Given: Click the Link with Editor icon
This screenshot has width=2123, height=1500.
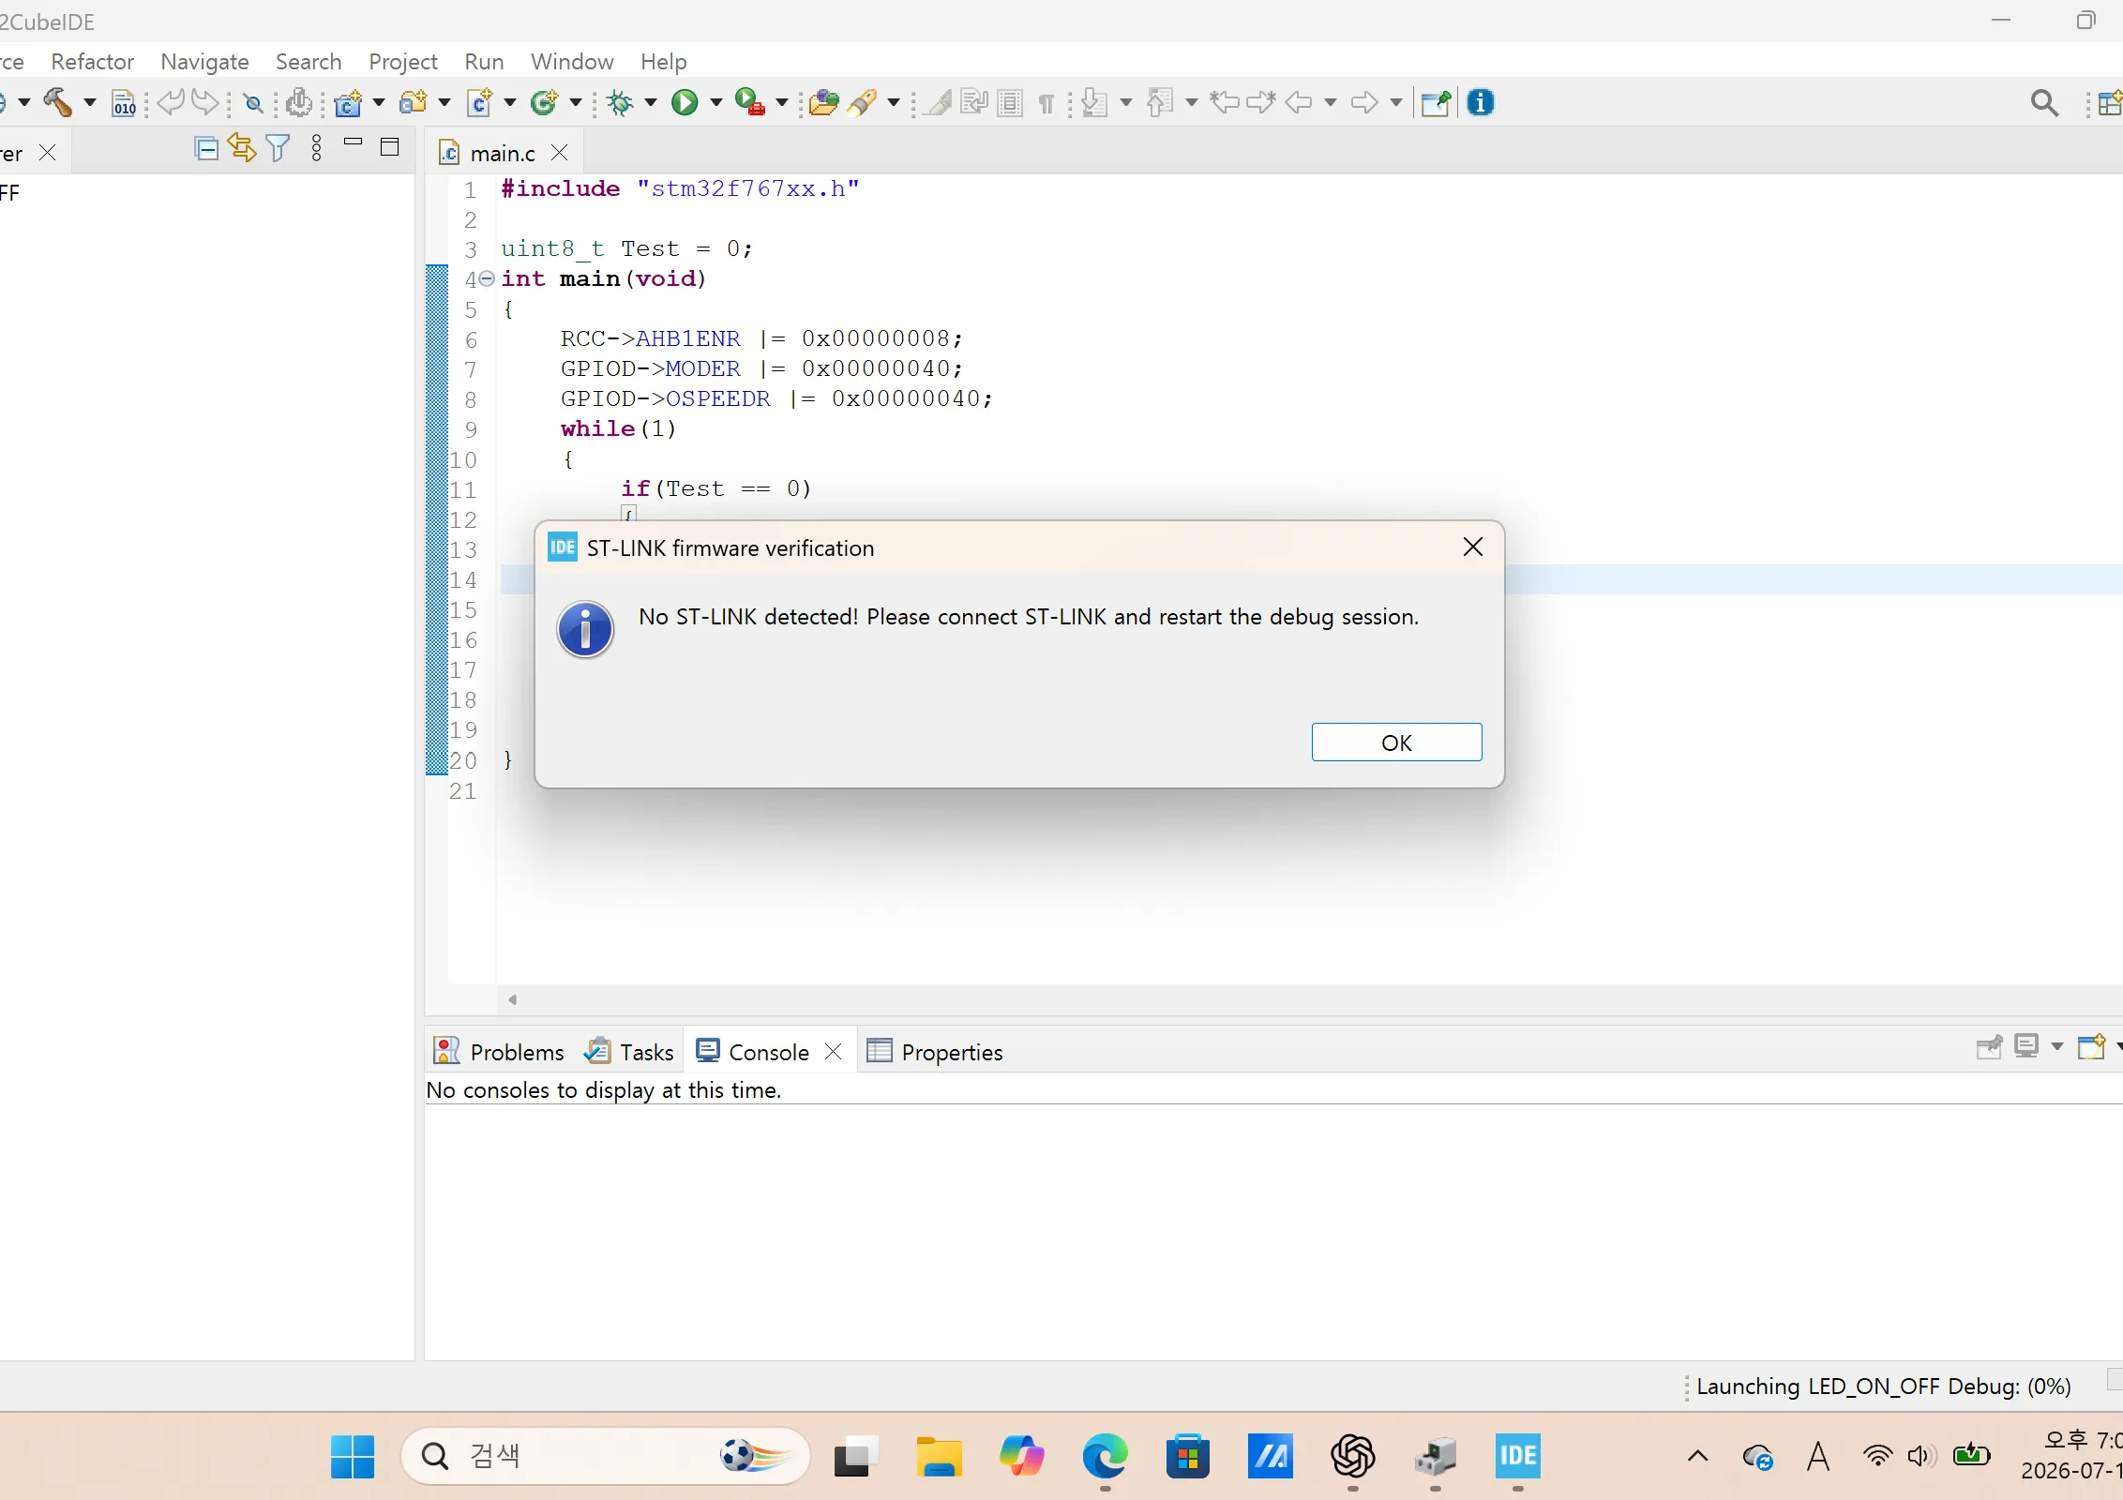Looking at the screenshot, I should pyautogui.click(x=242, y=148).
